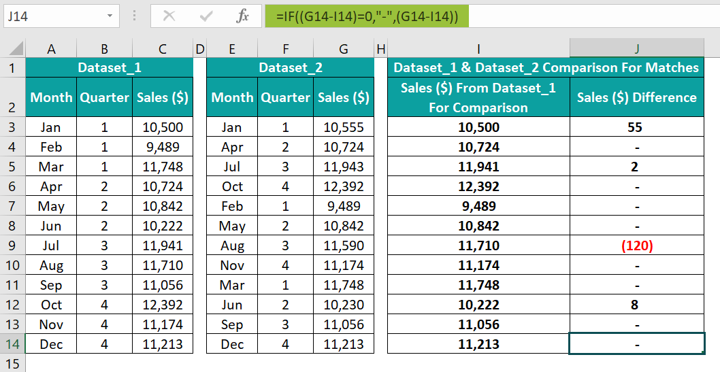The width and height of the screenshot is (720, 372).
Task: Select column G header
Action: [344, 48]
